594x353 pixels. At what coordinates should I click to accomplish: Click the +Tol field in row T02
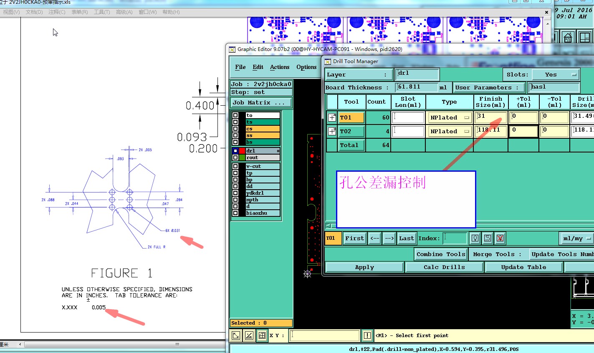pyautogui.click(x=523, y=131)
